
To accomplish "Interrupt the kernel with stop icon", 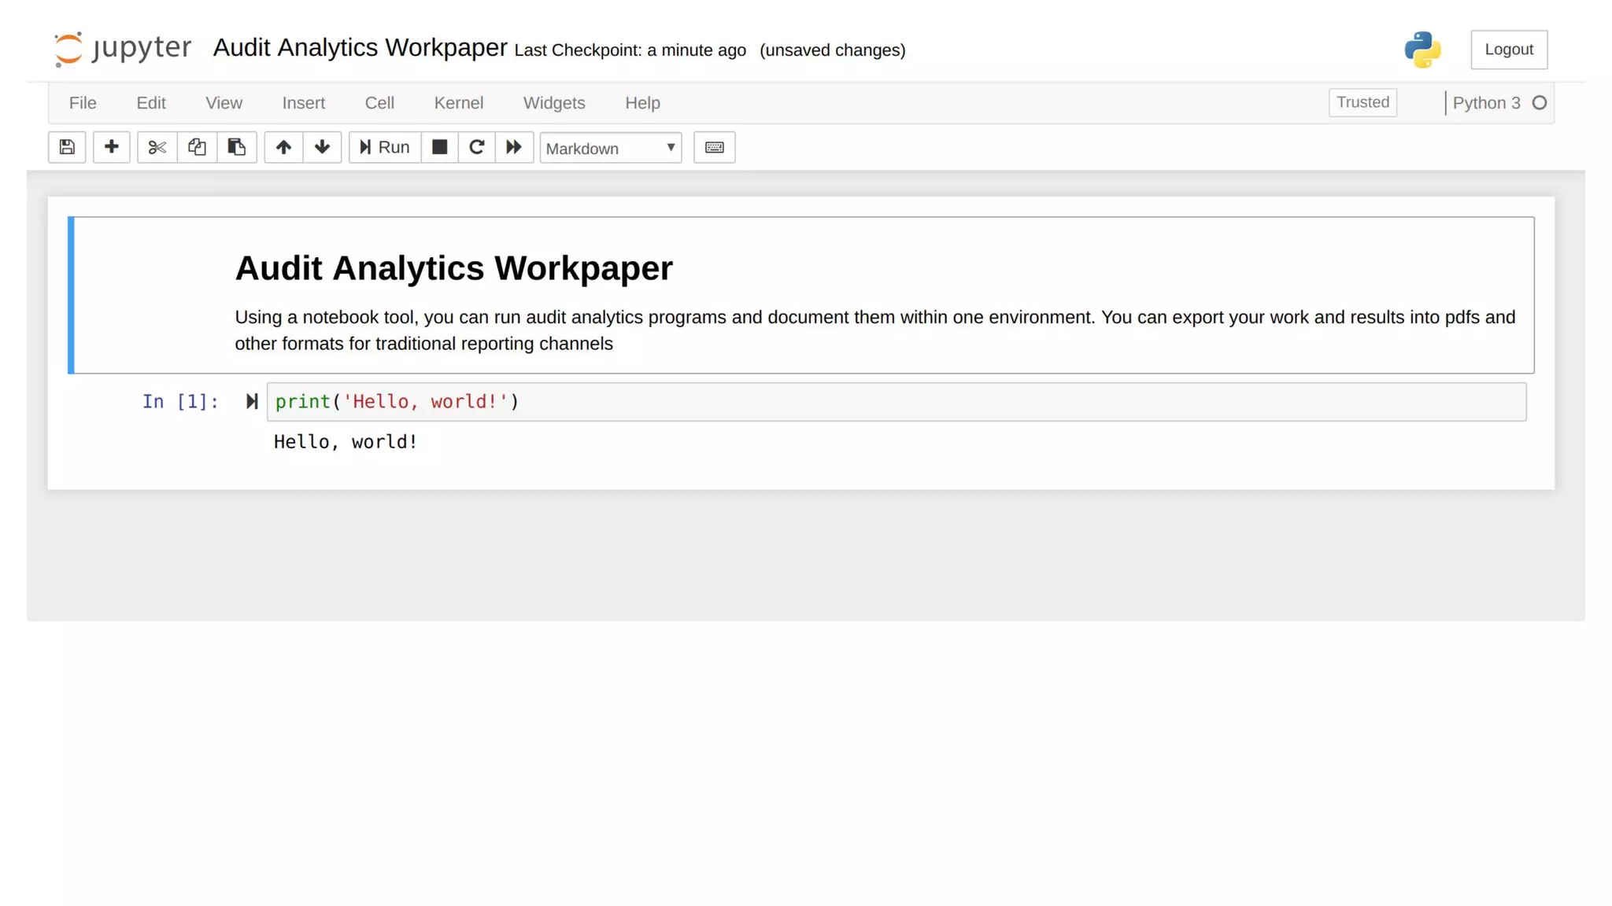I will (x=439, y=147).
